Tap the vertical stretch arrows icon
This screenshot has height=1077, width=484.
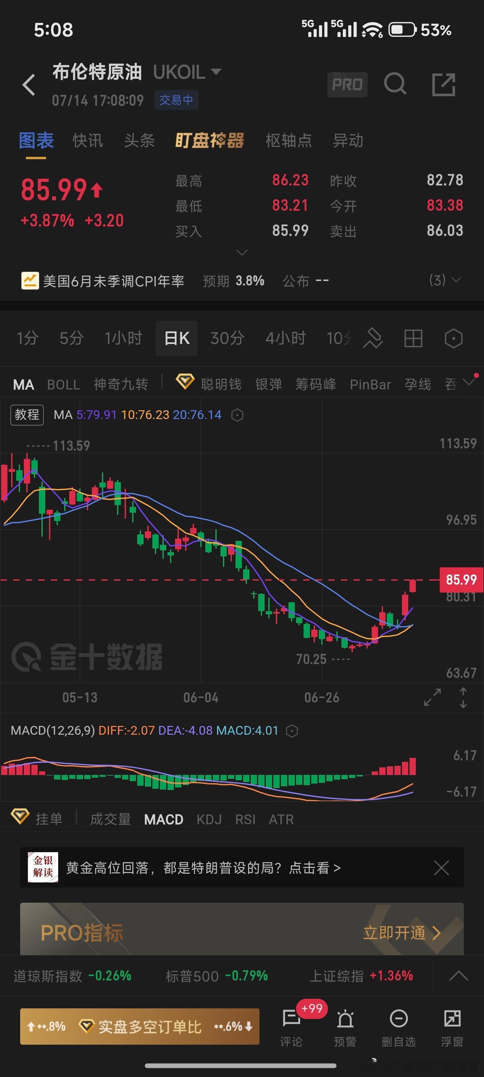463,697
